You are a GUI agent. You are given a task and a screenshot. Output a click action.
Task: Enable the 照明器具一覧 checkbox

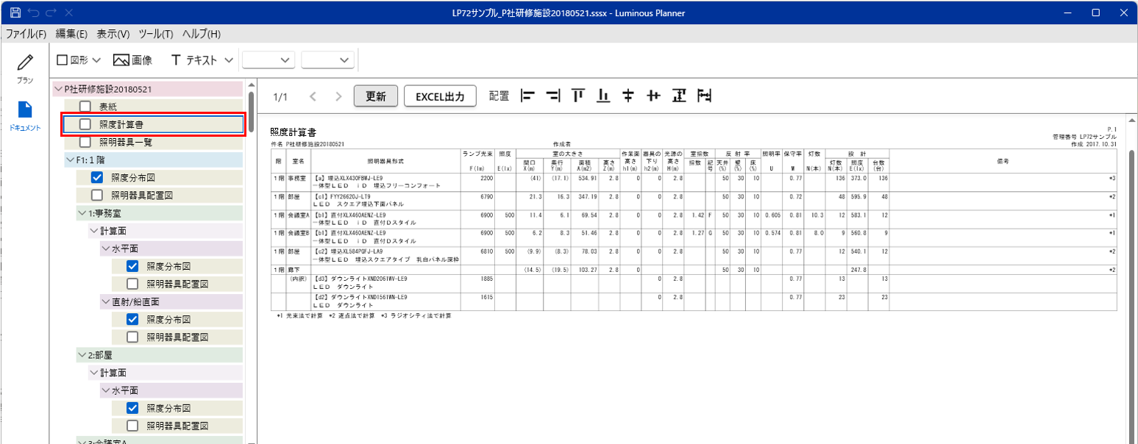coord(85,142)
